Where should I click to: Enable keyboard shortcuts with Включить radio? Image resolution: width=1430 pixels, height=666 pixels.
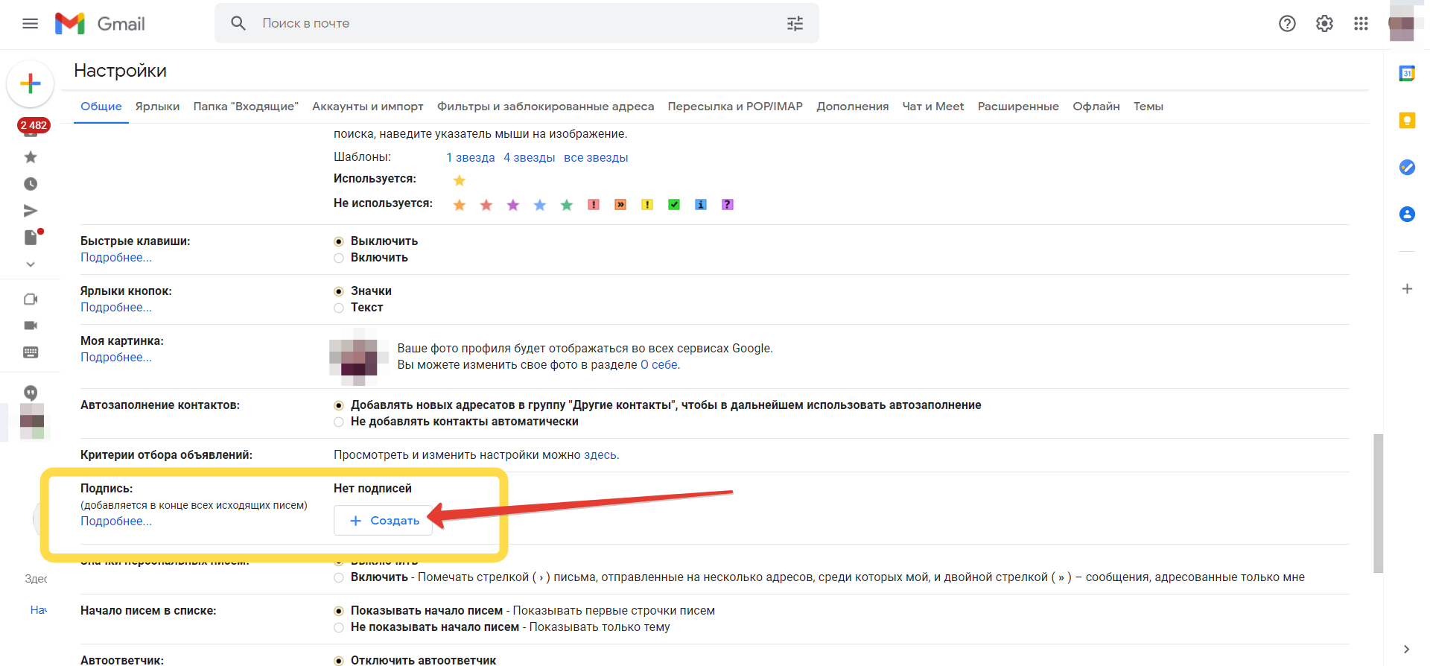point(339,258)
